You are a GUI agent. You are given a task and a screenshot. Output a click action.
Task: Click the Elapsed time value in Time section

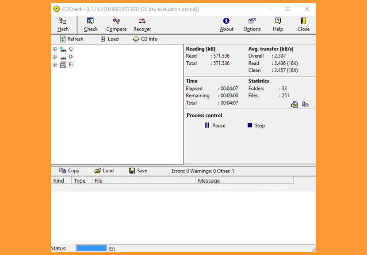229,89
